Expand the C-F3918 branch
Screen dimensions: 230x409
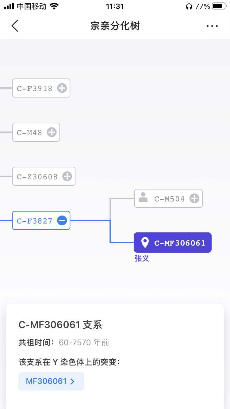point(62,88)
